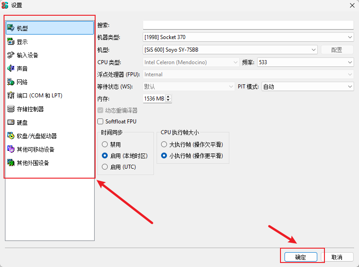Viewport: 359px width, 267px height.
Task: Open the 声音 sound speaker icon
Action: point(11,69)
